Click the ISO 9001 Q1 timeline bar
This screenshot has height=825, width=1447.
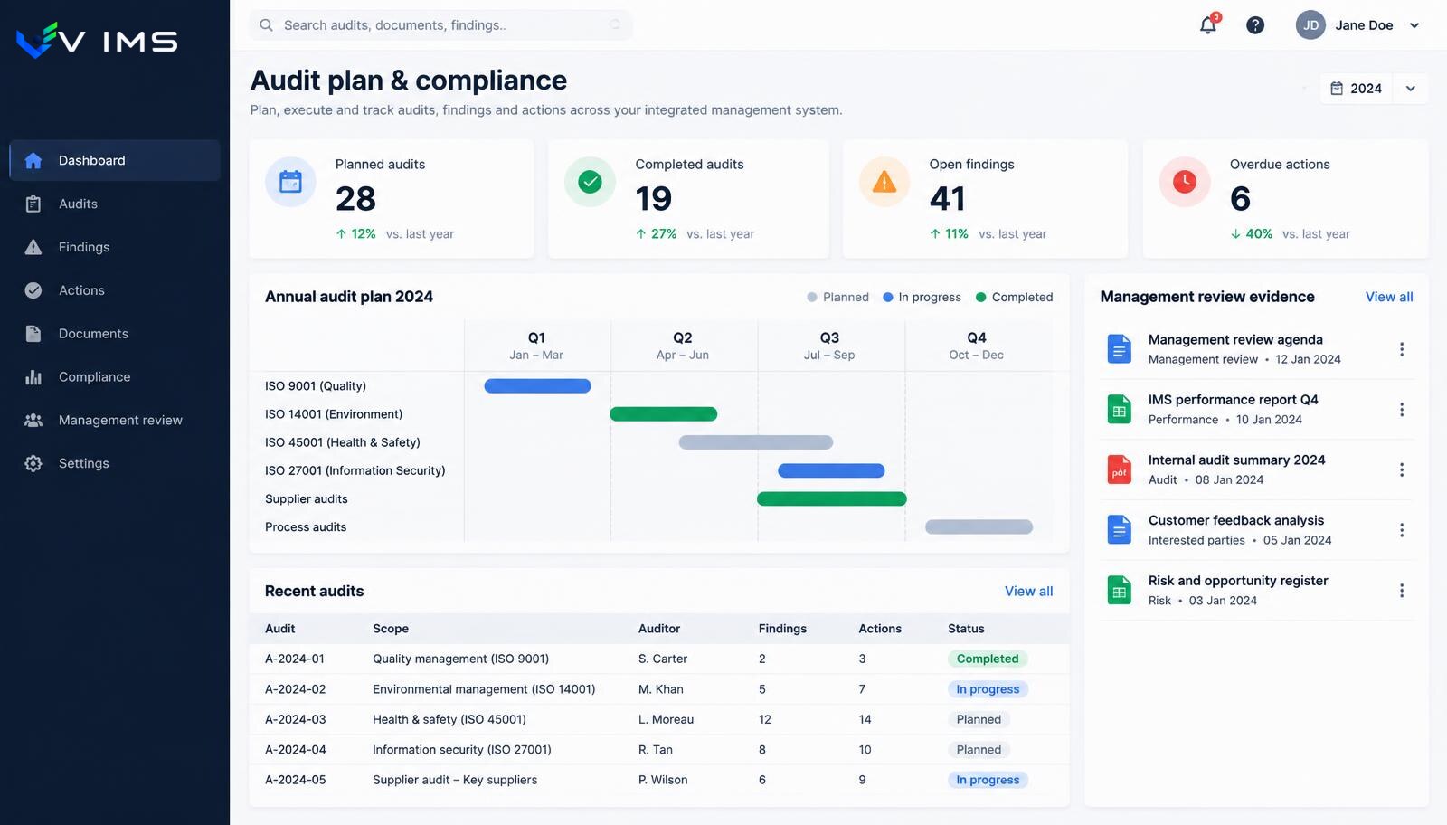537,386
